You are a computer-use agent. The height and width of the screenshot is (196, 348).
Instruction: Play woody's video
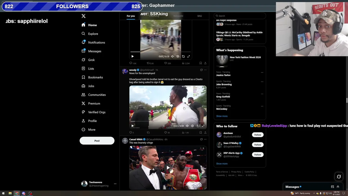tap(132, 126)
